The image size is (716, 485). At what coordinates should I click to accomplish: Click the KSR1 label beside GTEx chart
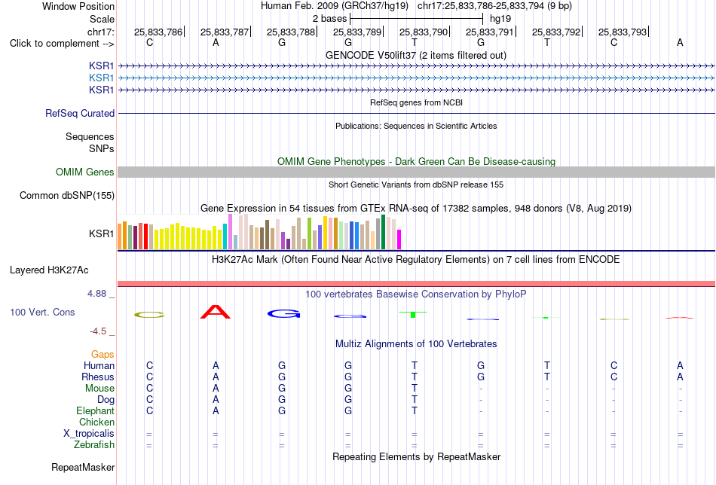[102, 233]
